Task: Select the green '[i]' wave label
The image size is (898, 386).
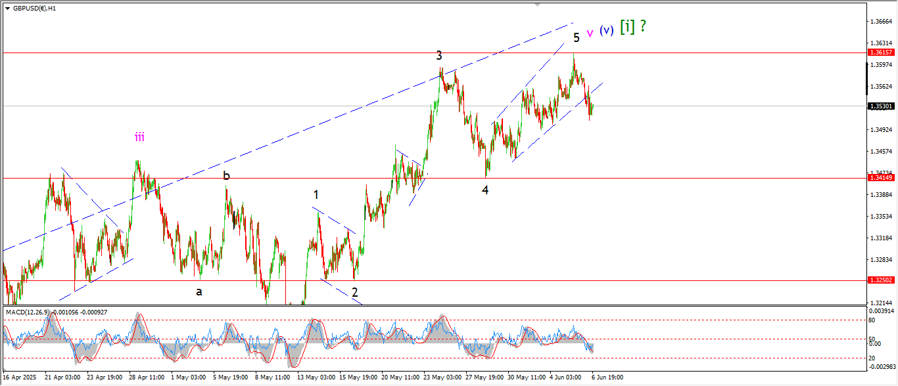Action: (x=628, y=27)
